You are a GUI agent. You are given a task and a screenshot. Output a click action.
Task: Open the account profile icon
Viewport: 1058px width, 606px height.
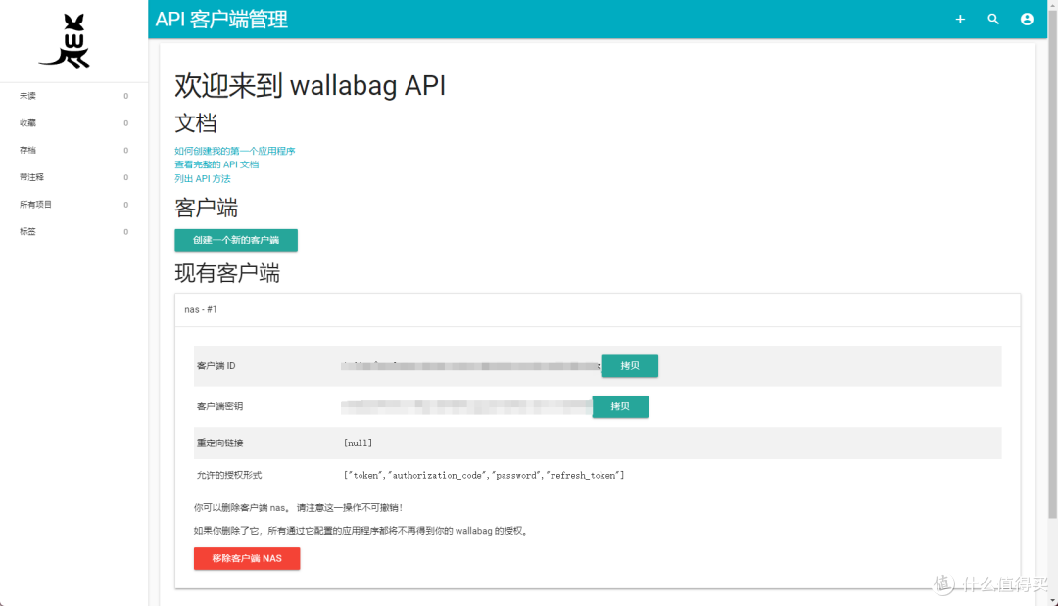coord(1027,19)
